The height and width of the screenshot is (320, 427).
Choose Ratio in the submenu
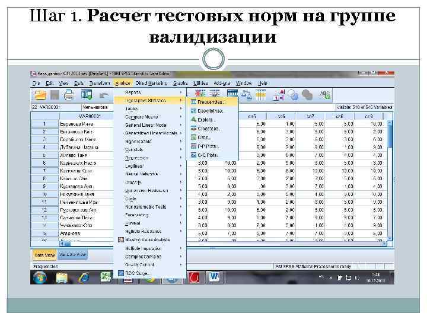(x=212, y=137)
